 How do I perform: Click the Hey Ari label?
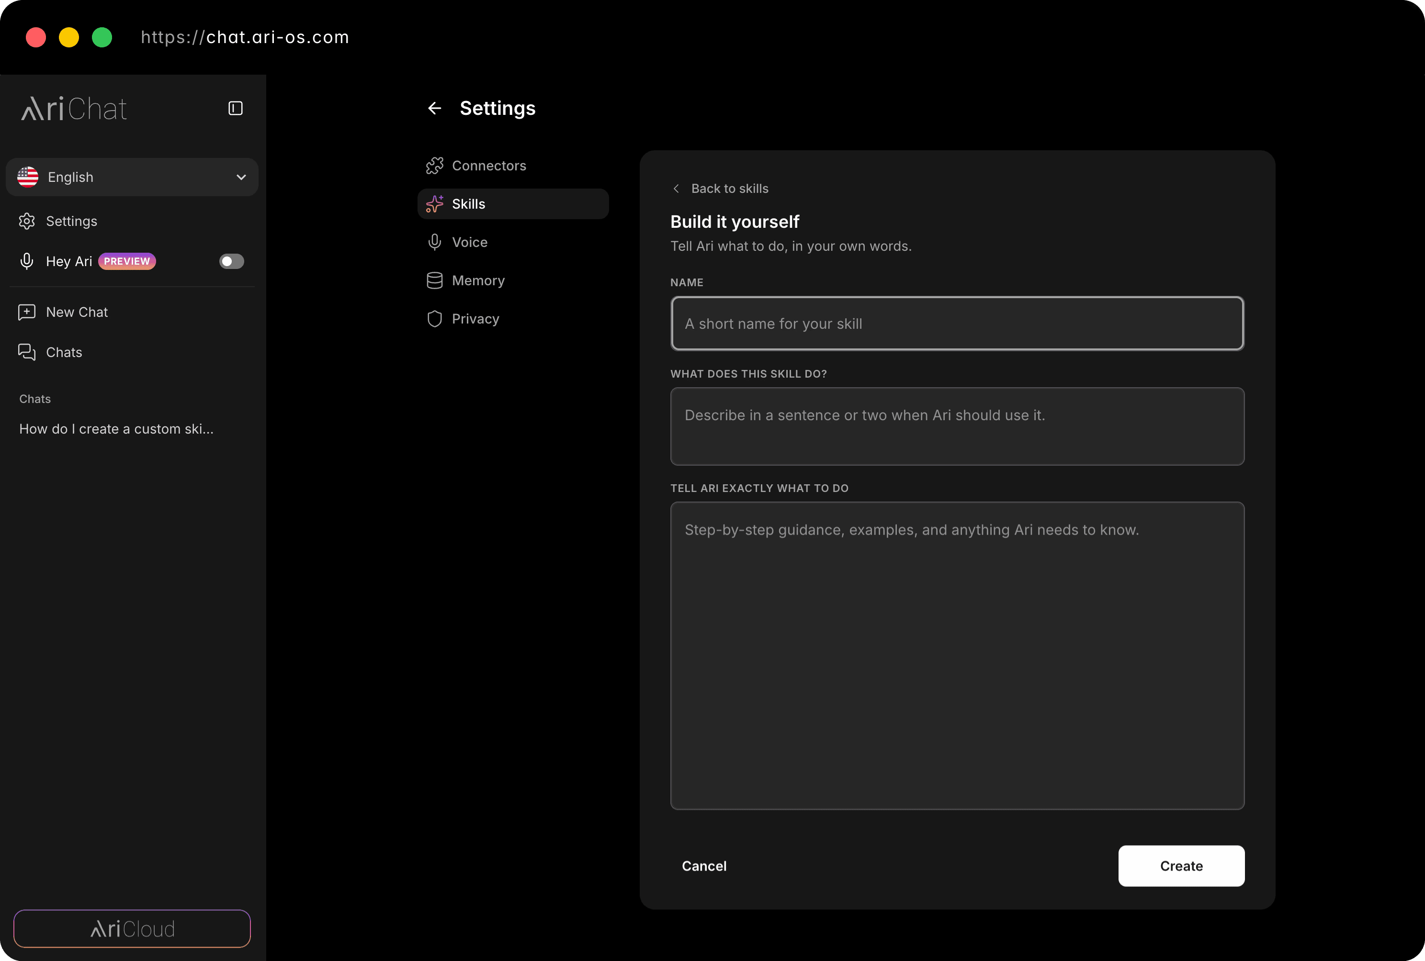click(x=69, y=261)
